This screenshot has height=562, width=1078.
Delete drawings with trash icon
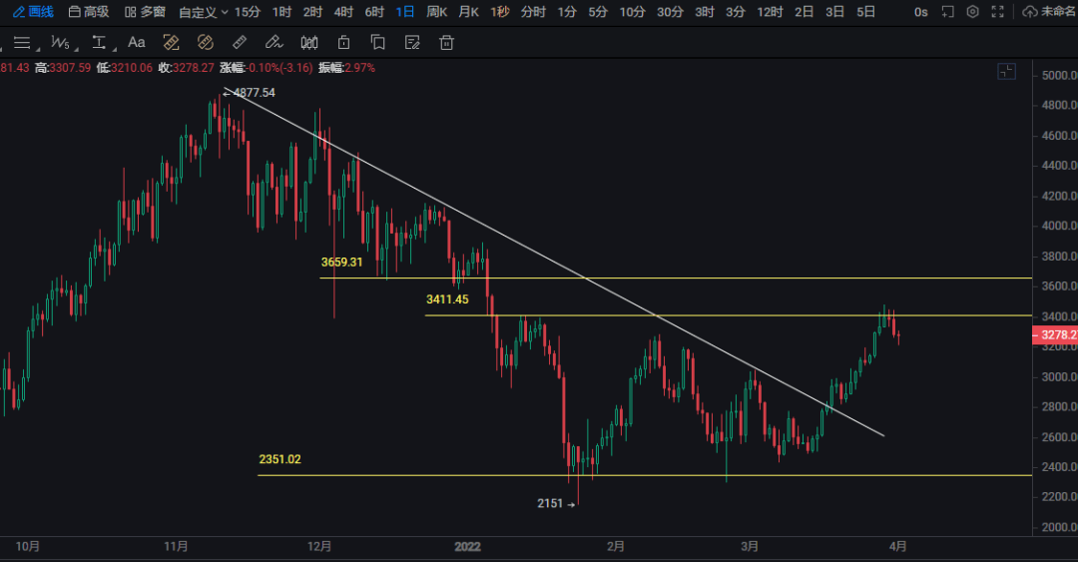tap(447, 43)
